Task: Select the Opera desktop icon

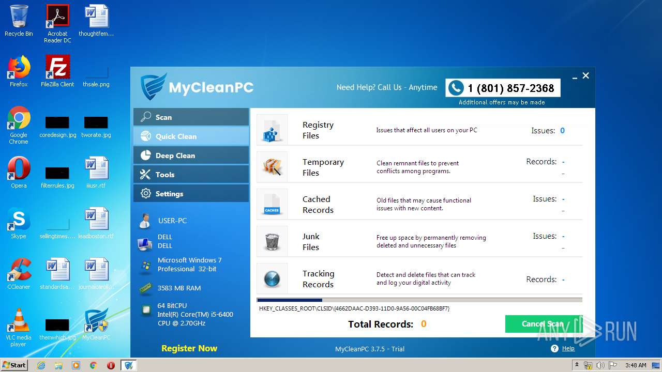Action: (x=19, y=173)
